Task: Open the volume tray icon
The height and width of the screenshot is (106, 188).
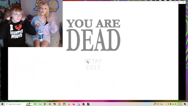Action: [175, 104]
